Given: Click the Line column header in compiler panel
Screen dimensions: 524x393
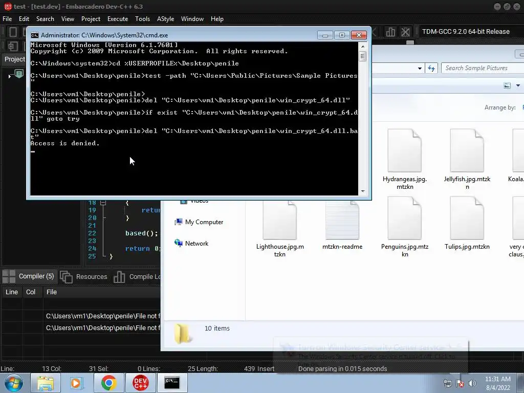Looking at the screenshot, I should pos(12,292).
